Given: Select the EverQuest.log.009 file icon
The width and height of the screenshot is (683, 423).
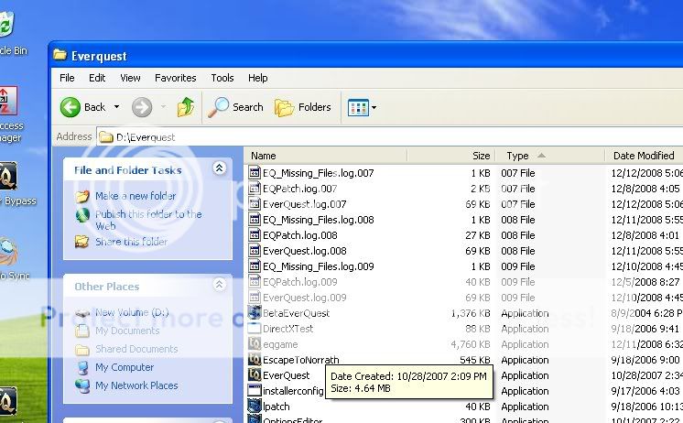Looking at the screenshot, I should pyautogui.click(x=255, y=298).
